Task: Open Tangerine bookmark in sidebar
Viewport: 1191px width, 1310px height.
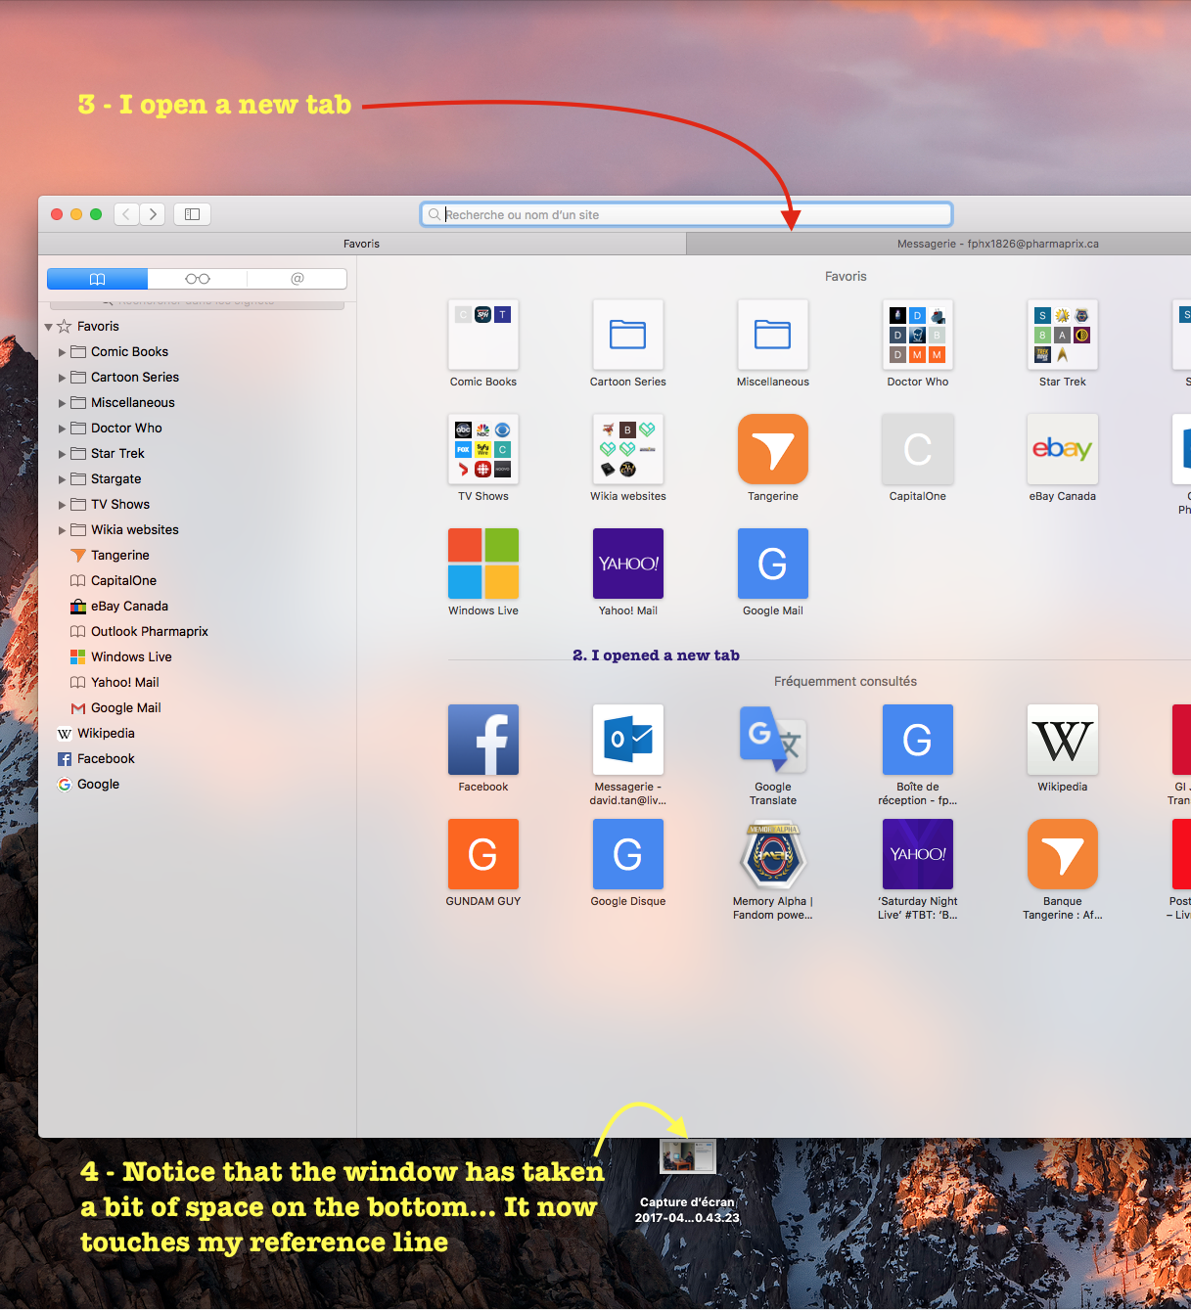Action: [x=110, y=556]
